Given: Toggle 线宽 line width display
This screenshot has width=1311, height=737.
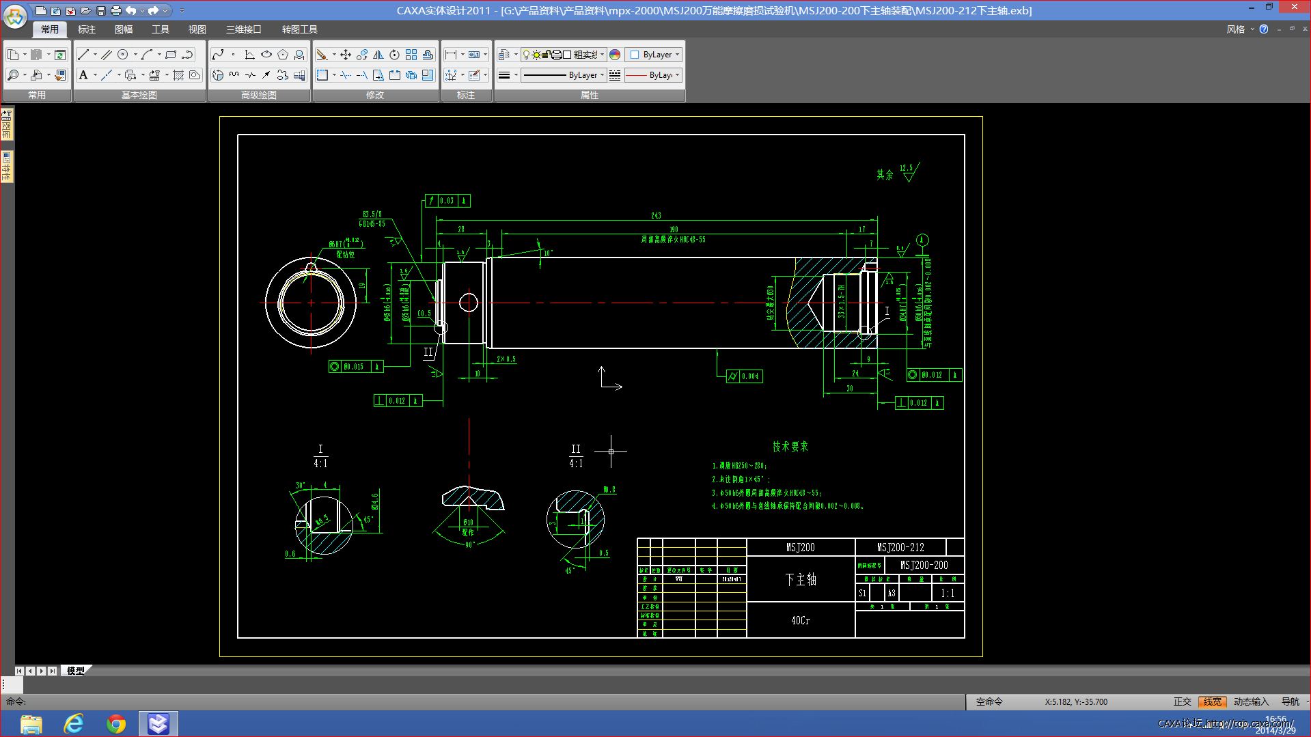Looking at the screenshot, I should pyautogui.click(x=1213, y=701).
